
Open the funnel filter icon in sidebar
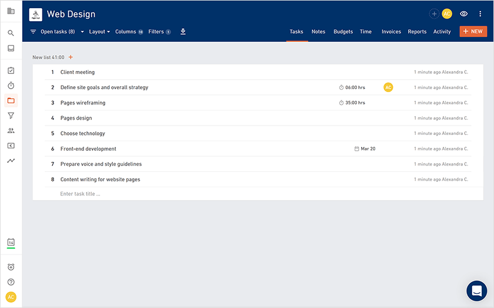click(x=11, y=116)
